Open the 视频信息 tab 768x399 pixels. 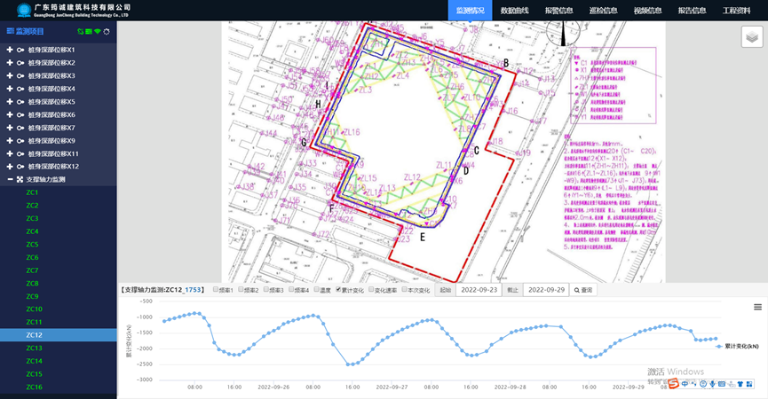647,11
